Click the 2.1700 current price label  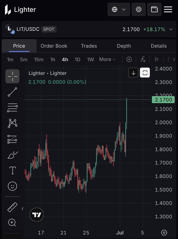point(163,100)
